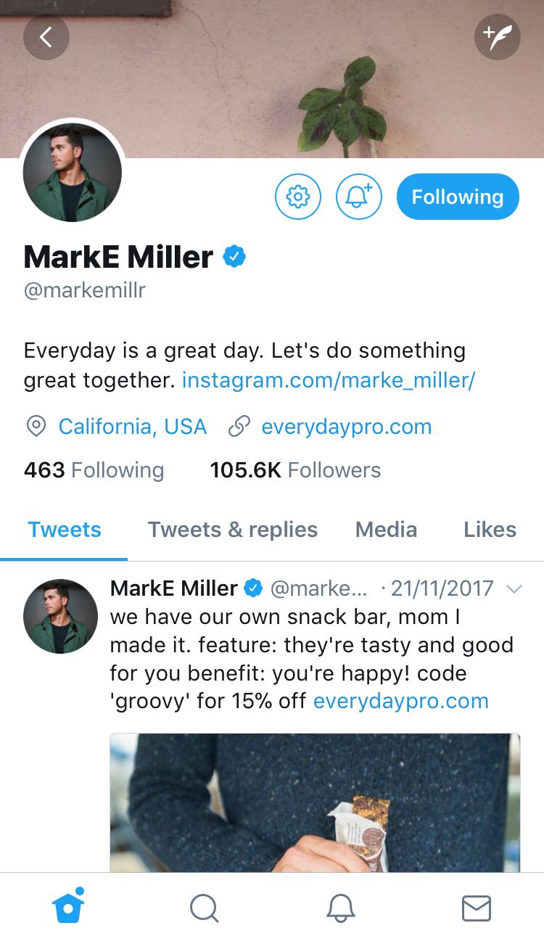View the 463 Following list
Viewport: 544px width, 944px height.
coord(94,470)
